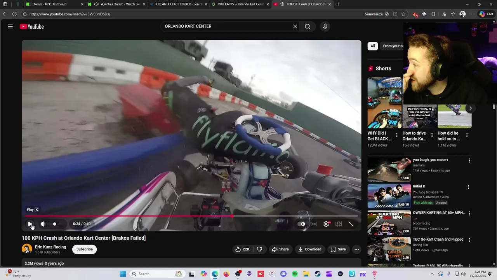
Task: Open options for 'TBC Go-Kart Crash and Flipped'
Action: [469, 240]
